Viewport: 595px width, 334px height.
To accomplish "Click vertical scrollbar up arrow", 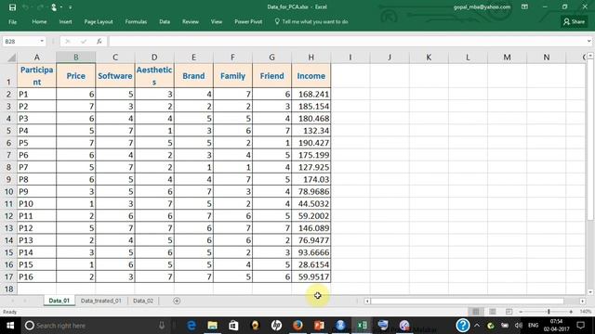I will coord(590,56).
